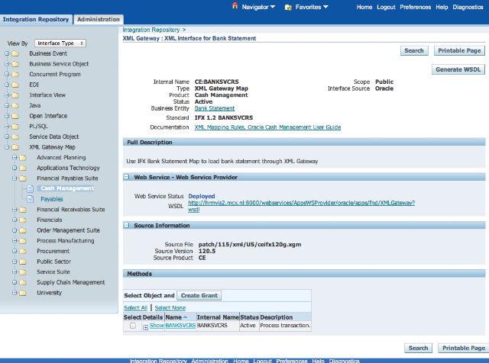
Task: Open Diagnostics from the top navigation
Action: coord(468,7)
